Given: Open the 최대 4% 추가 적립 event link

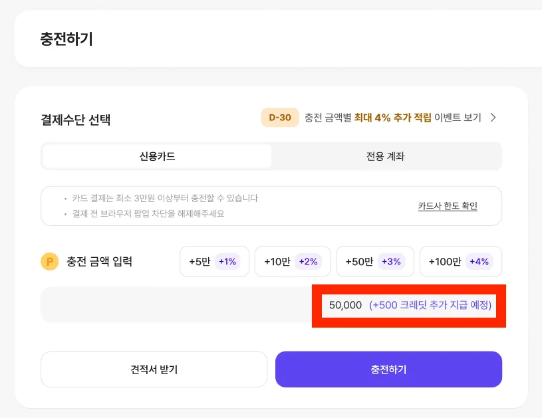Looking at the screenshot, I should point(392,118).
